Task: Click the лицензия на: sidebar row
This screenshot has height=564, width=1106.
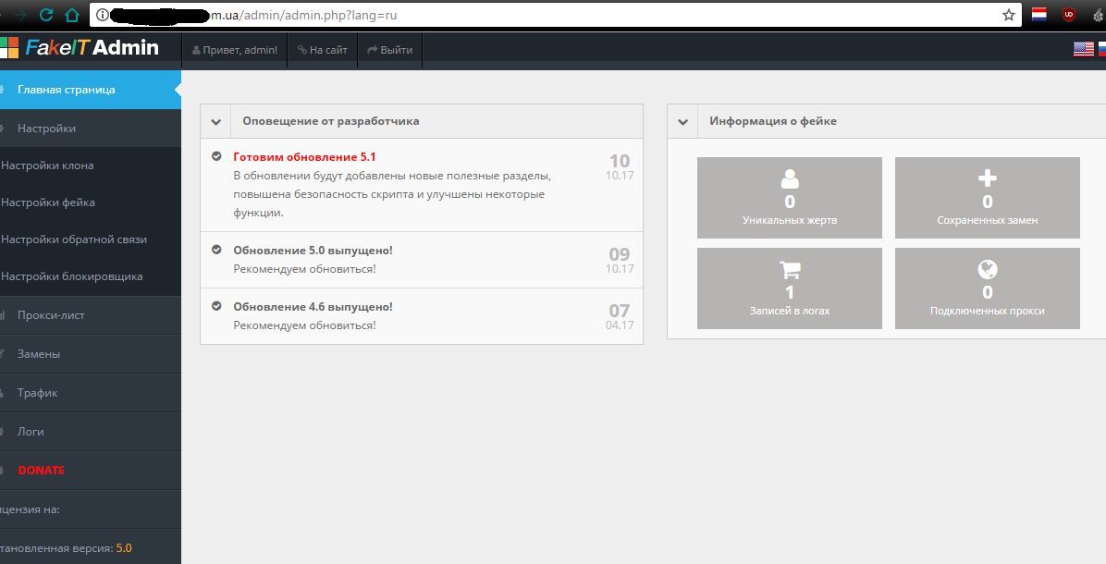Action: click(x=91, y=509)
